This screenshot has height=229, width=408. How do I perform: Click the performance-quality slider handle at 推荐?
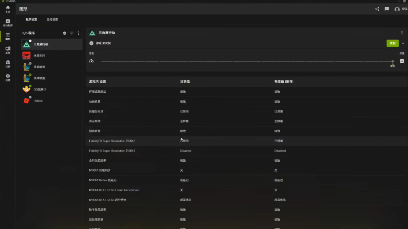(x=392, y=61)
